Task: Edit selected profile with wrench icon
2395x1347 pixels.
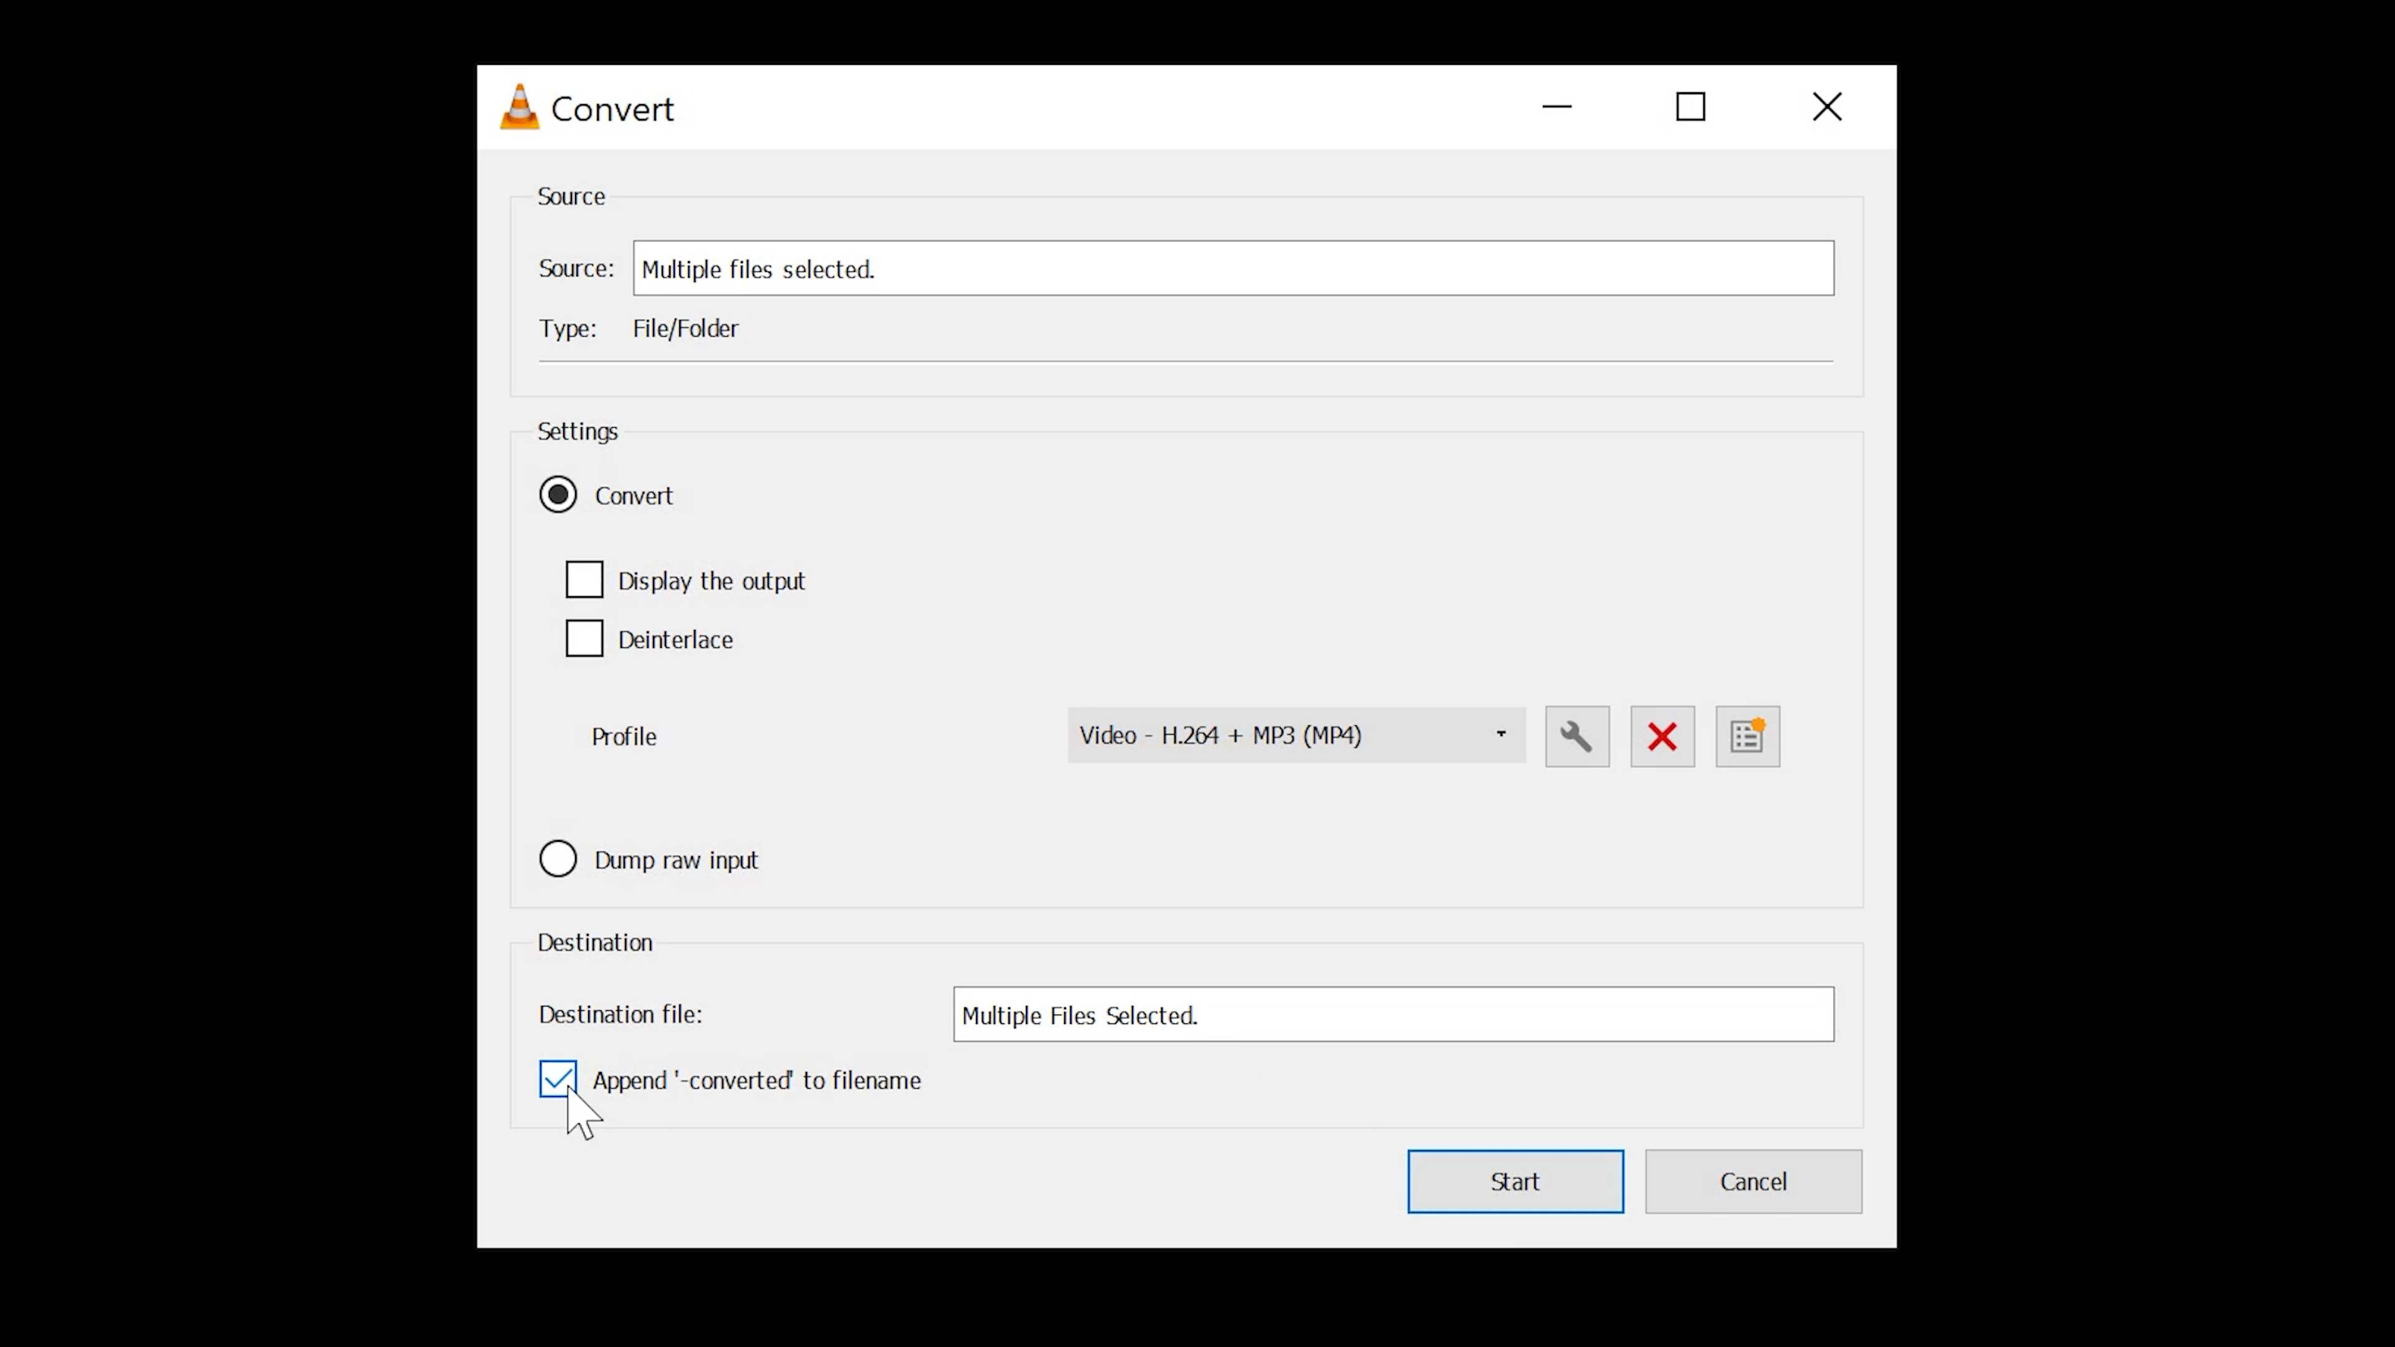Action: click(x=1577, y=736)
